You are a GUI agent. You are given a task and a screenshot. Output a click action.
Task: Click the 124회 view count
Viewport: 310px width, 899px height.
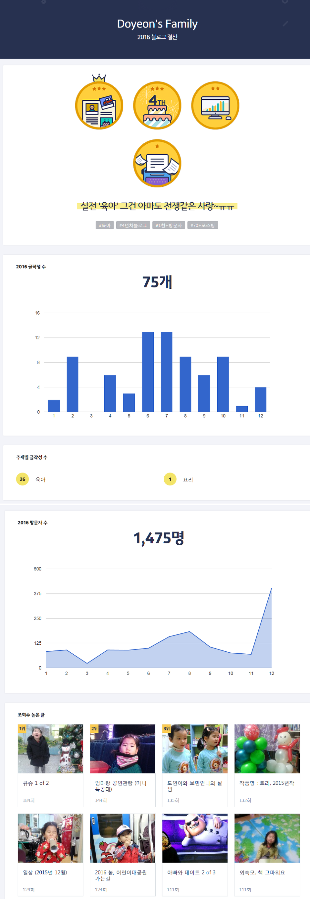pos(101,890)
